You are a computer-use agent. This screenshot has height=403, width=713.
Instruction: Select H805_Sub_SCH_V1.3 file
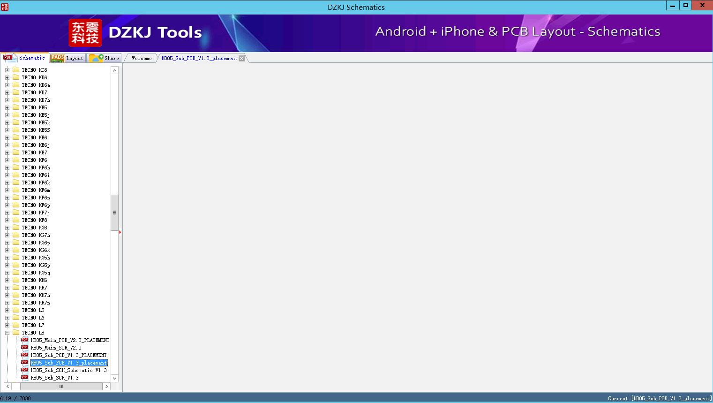[54, 378]
